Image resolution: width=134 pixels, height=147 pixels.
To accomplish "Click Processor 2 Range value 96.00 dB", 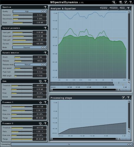I will pos(40,139).
